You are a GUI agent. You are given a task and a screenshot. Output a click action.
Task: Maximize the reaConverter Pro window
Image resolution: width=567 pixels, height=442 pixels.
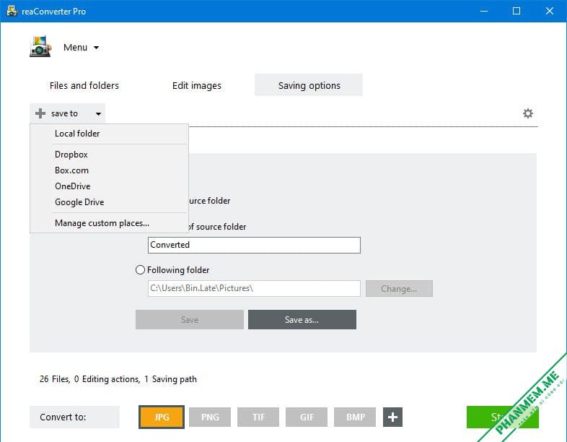pyautogui.click(x=517, y=11)
